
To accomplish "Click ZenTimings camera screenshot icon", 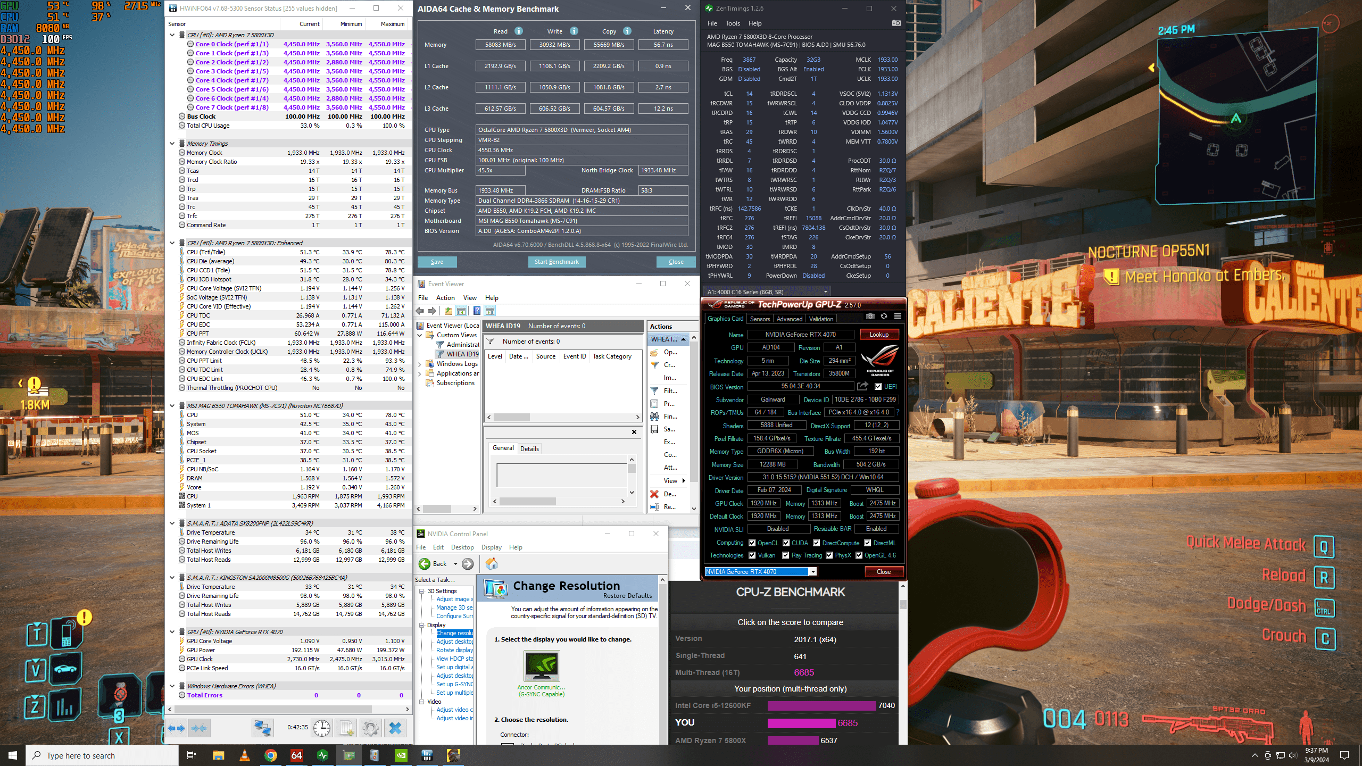I will coord(896,23).
